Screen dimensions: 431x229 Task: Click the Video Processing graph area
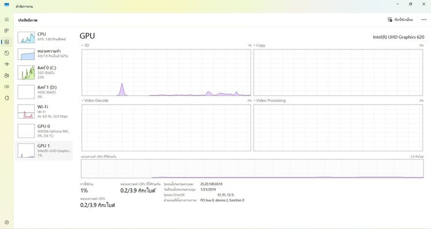click(x=338, y=128)
